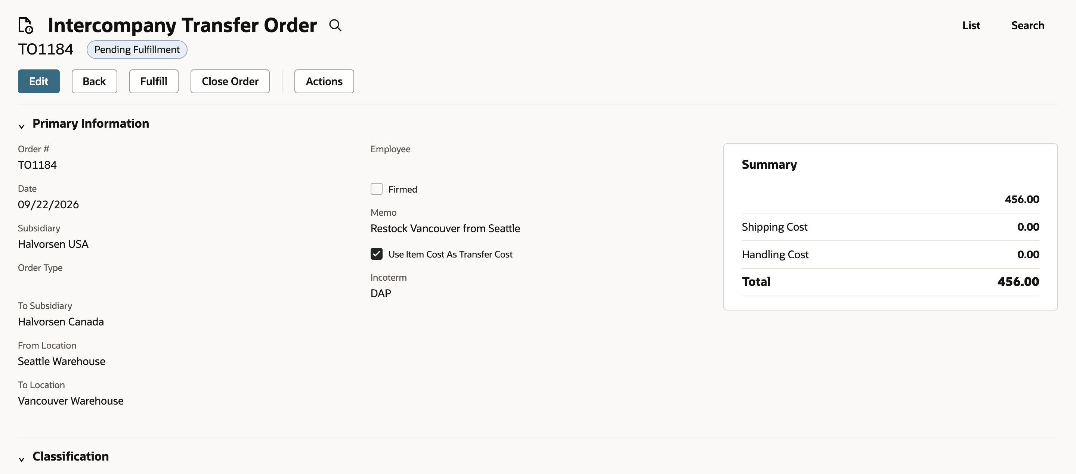Go back using the Back button
1076x474 pixels.
(94, 81)
